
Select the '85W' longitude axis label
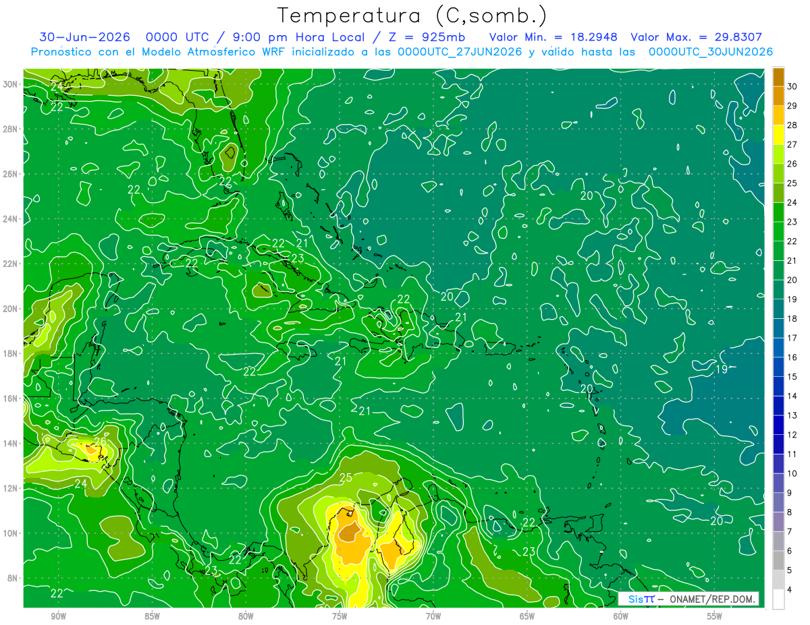(152, 616)
